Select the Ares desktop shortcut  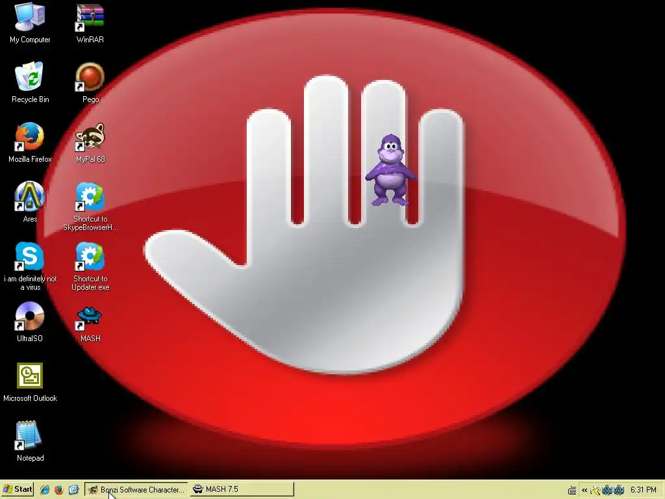pos(30,203)
